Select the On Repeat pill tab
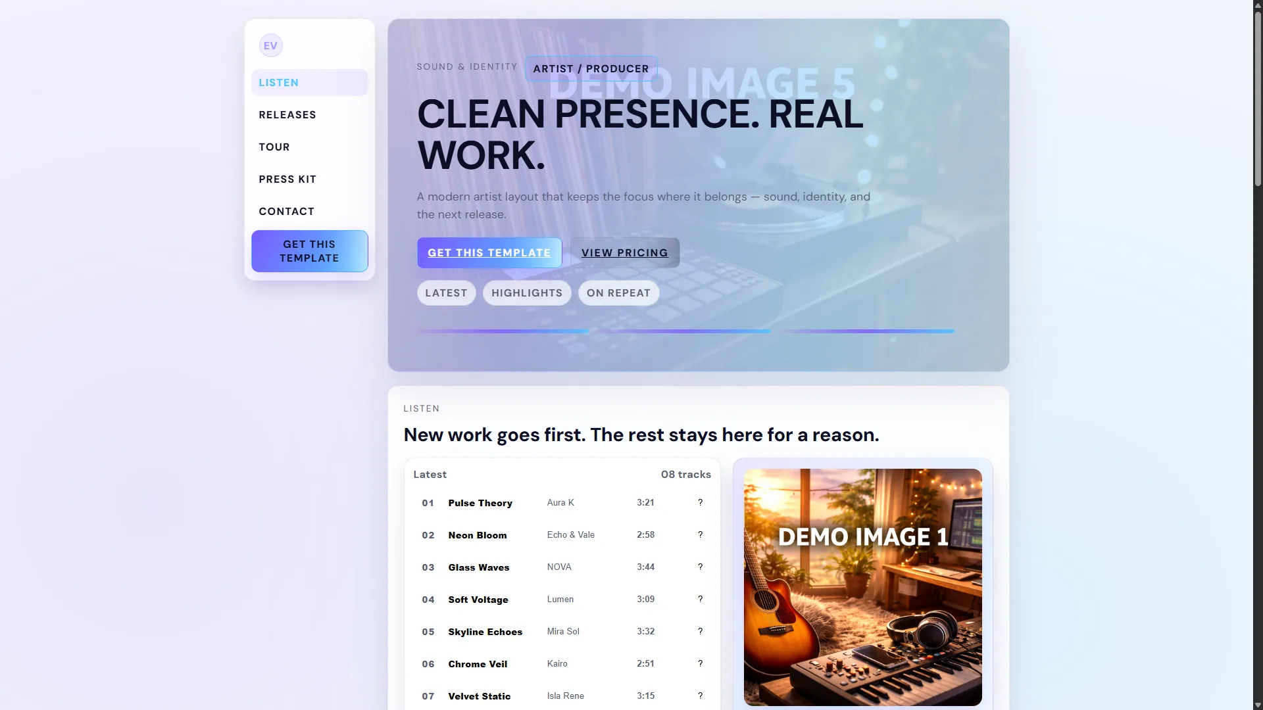 618,293
